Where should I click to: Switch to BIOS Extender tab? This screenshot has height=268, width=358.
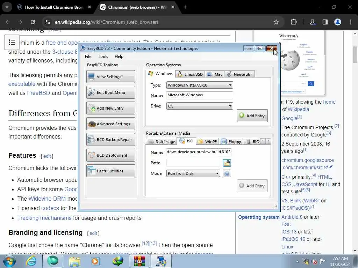(x=252, y=142)
